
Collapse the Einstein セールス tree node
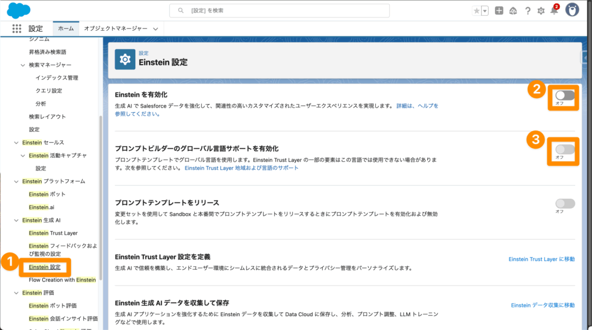(16, 143)
